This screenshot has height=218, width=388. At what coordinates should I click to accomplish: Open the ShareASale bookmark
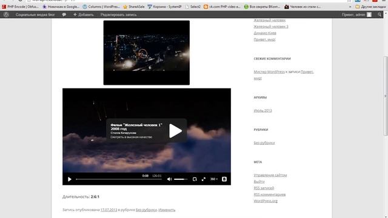click(134, 7)
